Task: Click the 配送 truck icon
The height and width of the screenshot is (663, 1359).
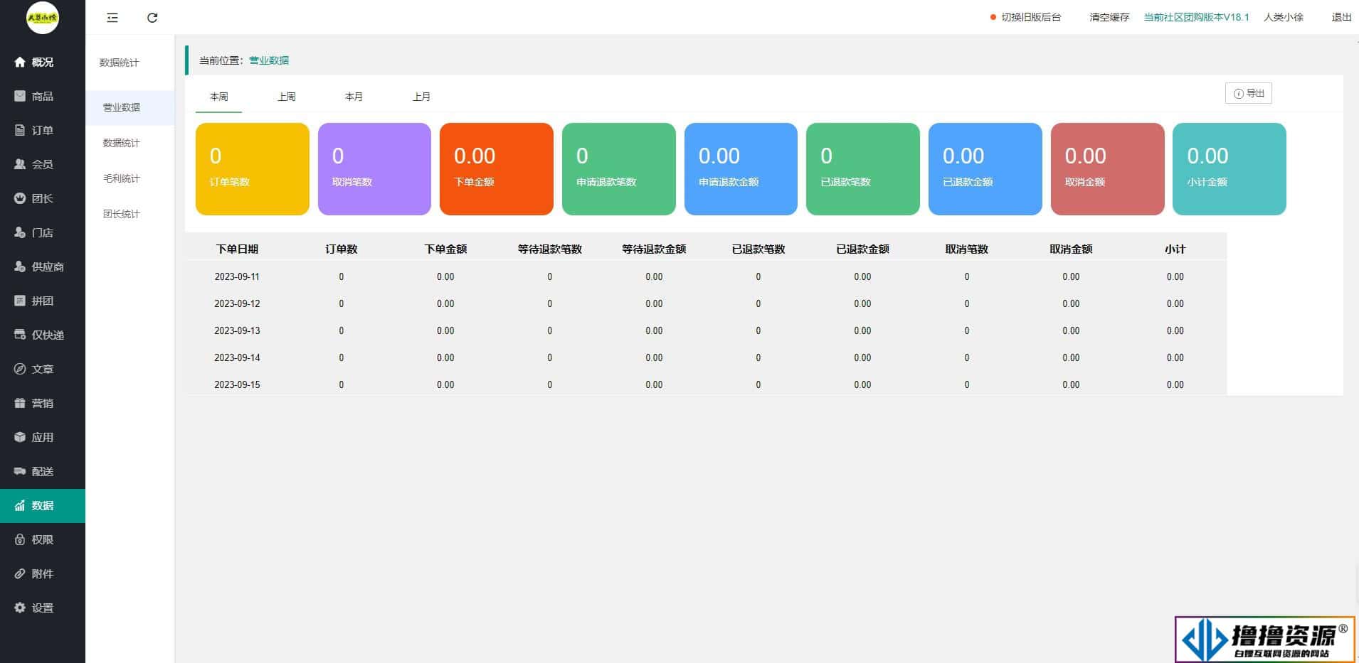Action: click(x=20, y=471)
